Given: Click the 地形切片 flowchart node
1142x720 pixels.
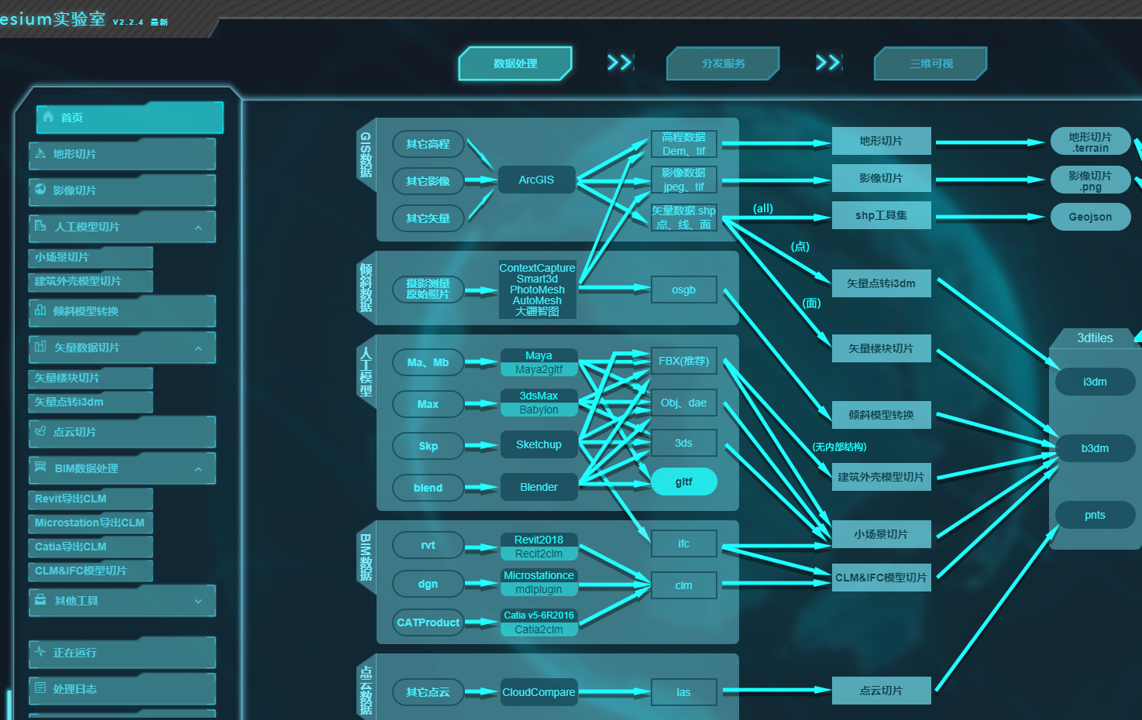Looking at the screenshot, I should pos(881,141).
